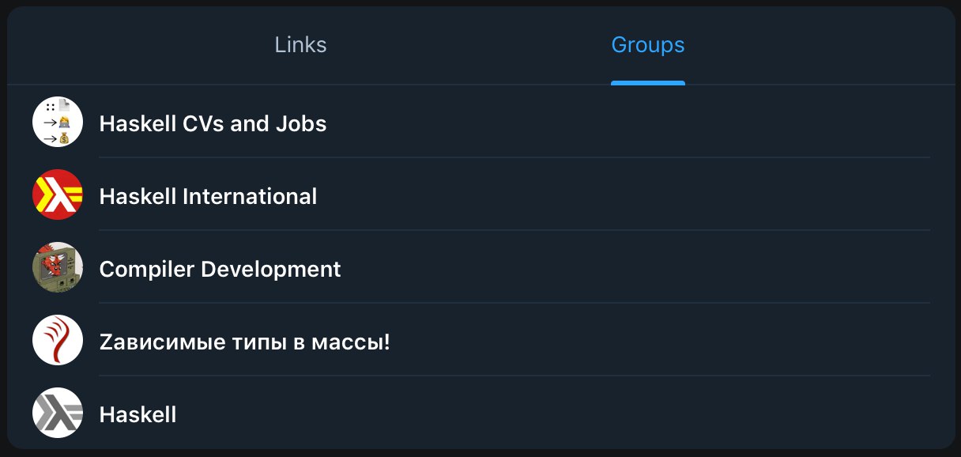Image resolution: width=961 pixels, height=457 pixels.
Task: Choose the gray Haskell logo avatar
Action: pyautogui.click(x=58, y=413)
